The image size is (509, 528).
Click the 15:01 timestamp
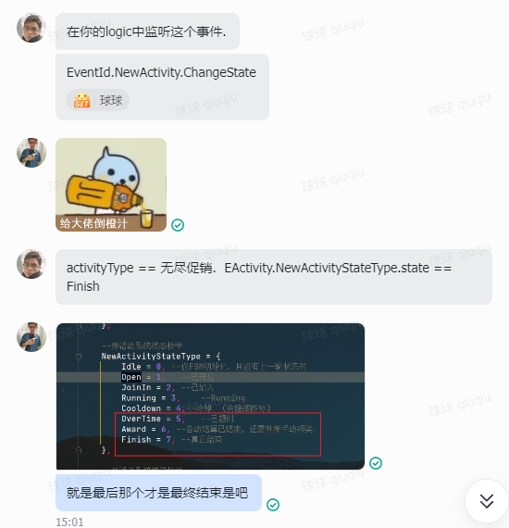click(x=69, y=522)
